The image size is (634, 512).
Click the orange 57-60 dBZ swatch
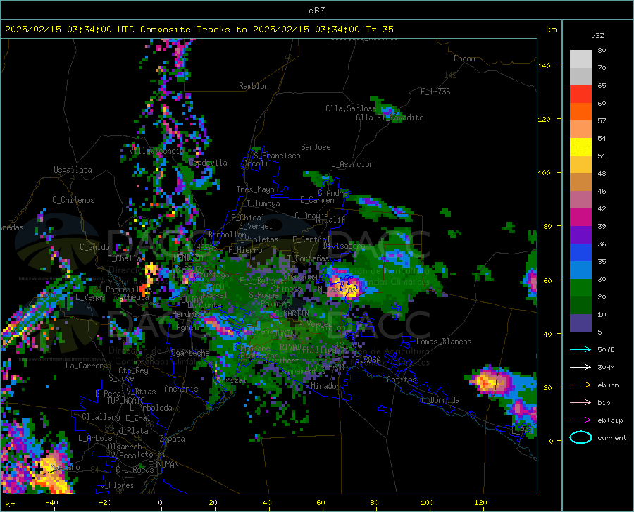(580, 112)
